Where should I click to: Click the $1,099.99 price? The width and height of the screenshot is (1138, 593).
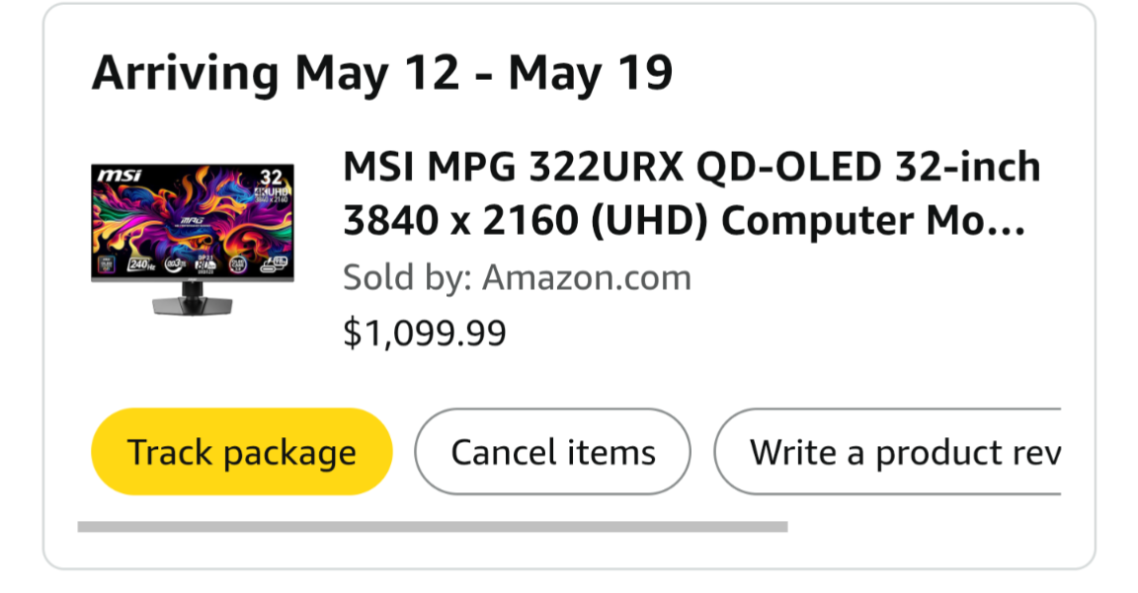coord(424,334)
